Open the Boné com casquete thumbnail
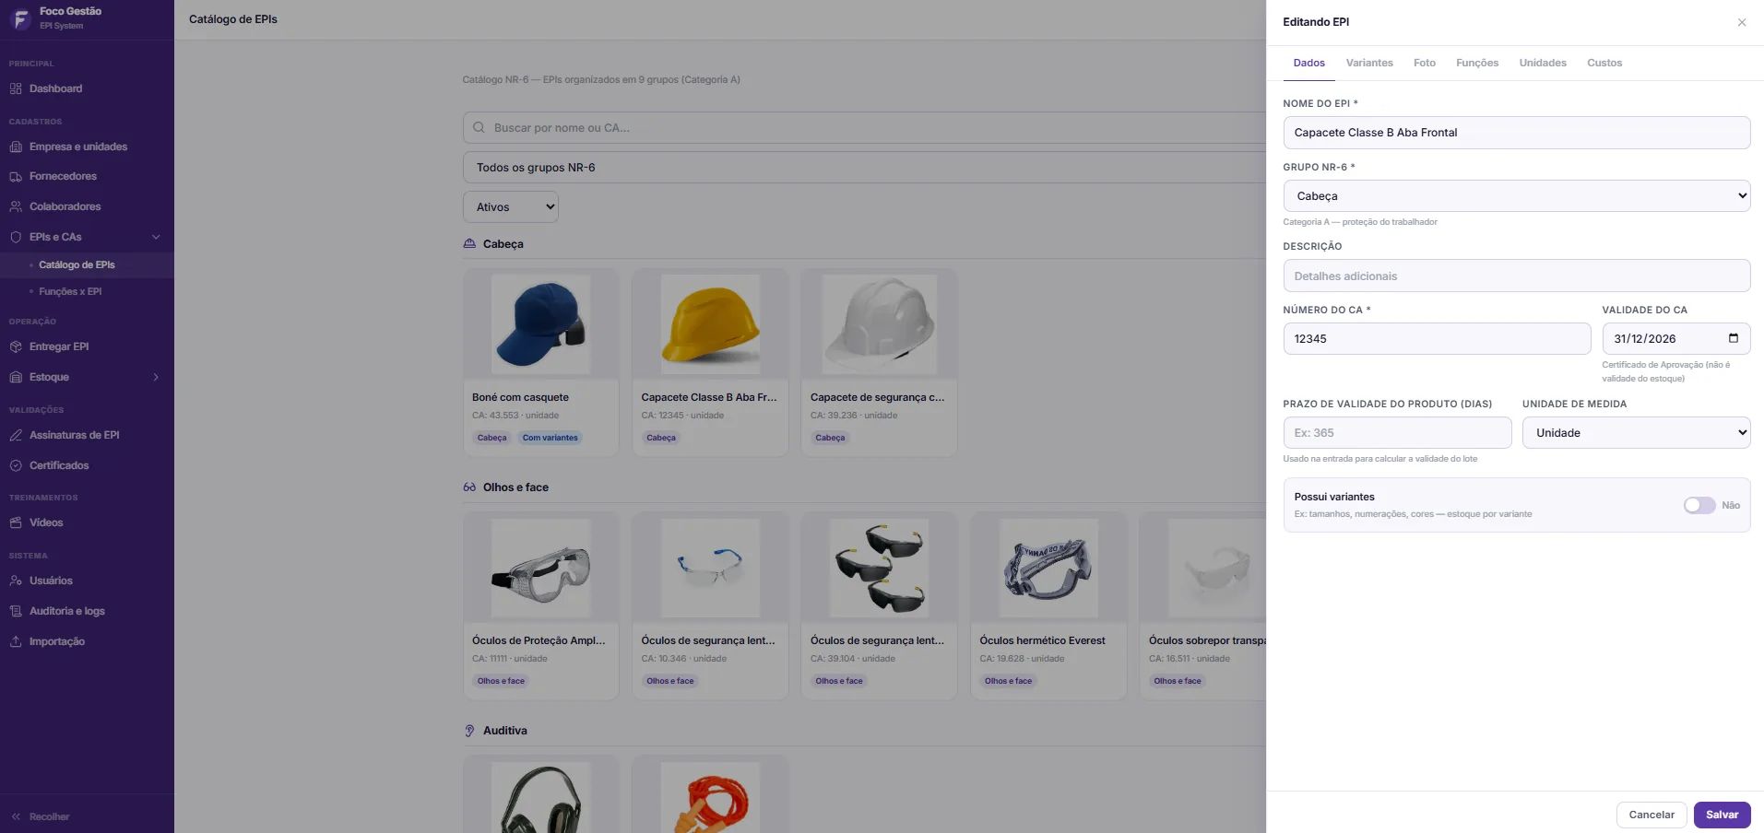The width and height of the screenshot is (1764, 833). [x=540, y=324]
